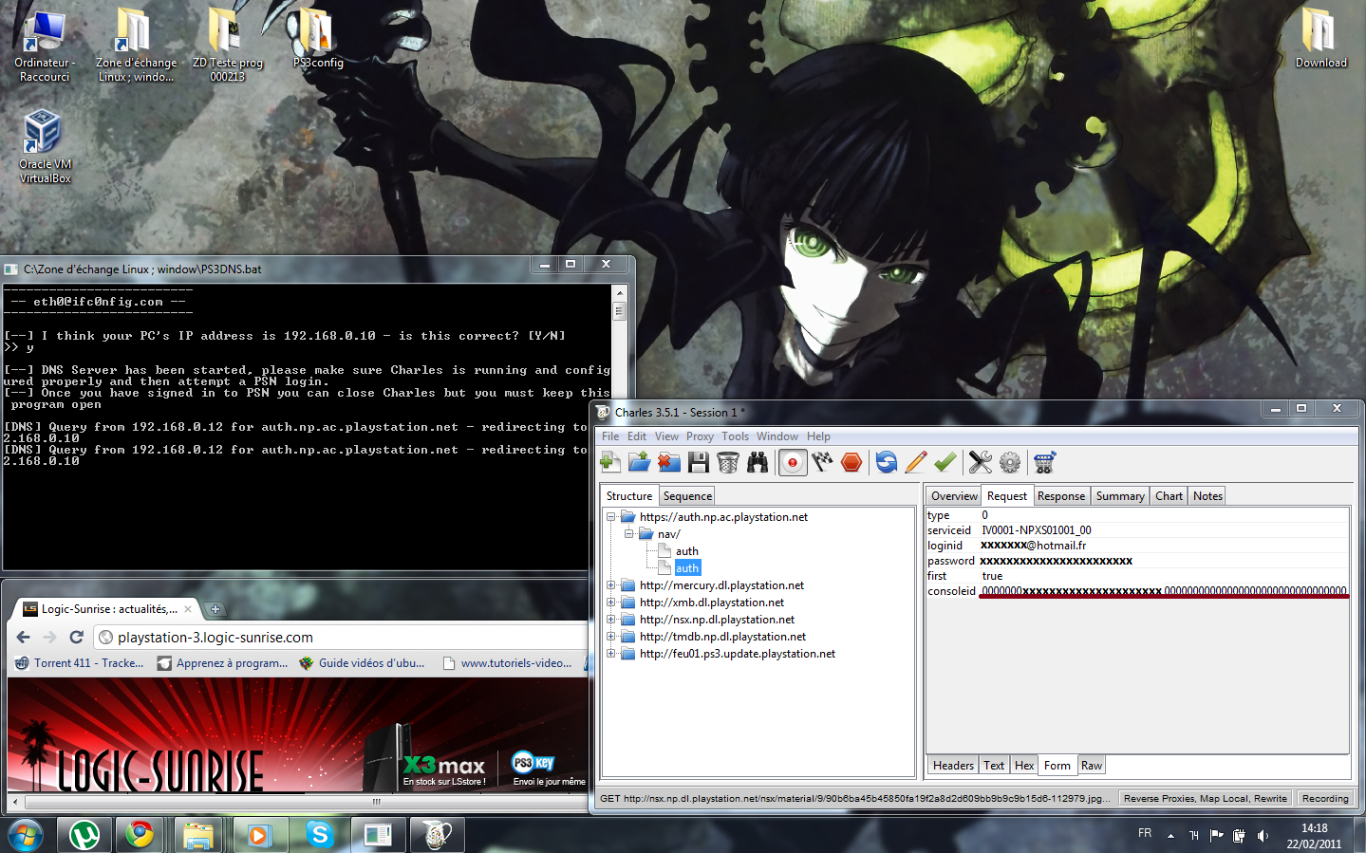Click the serviceid value IV0001-NPXS01001_00

click(x=1036, y=530)
